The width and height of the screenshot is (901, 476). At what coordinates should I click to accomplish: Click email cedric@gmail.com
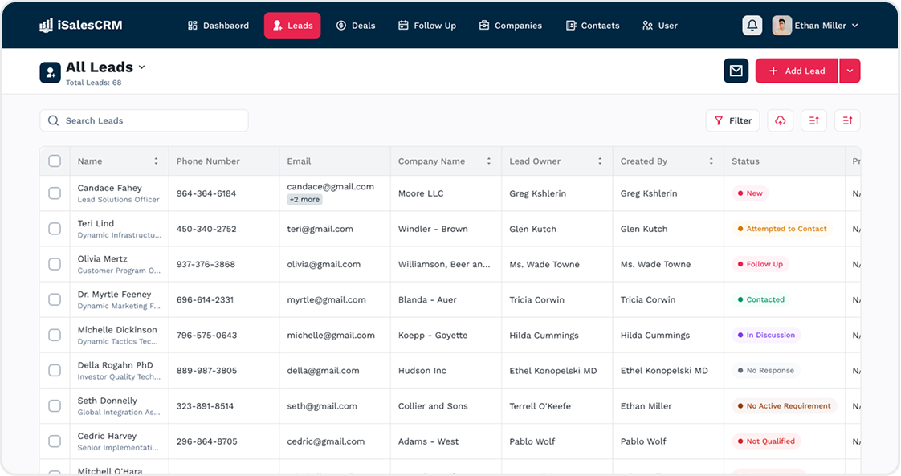pos(326,441)
